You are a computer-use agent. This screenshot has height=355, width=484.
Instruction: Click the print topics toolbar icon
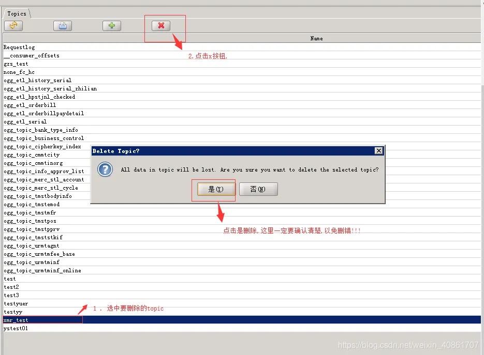click(x=63, y=25)
